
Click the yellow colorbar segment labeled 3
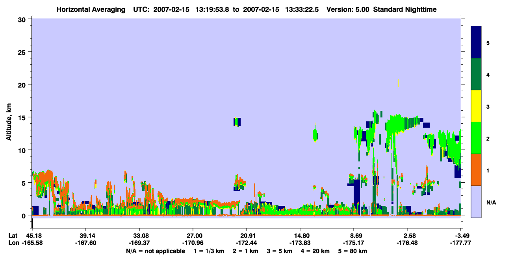pyautogui.click(x=476, y=106)
